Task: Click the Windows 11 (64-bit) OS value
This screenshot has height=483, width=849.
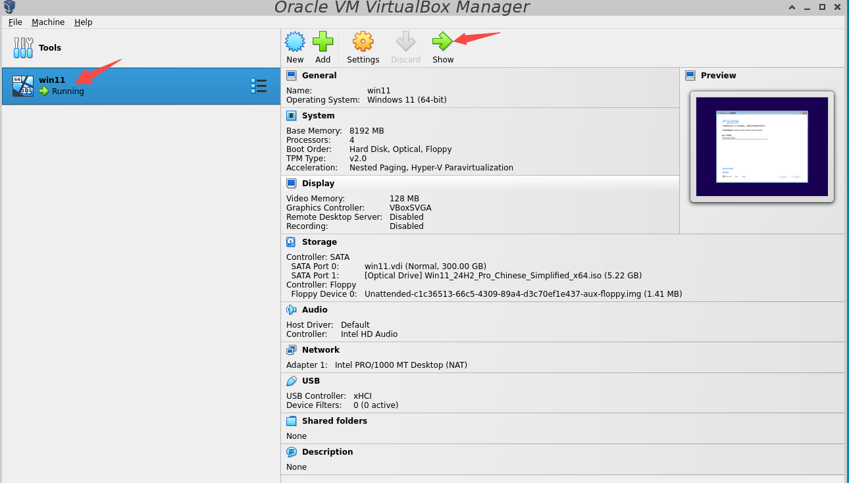Action: (x=407, y=100)
